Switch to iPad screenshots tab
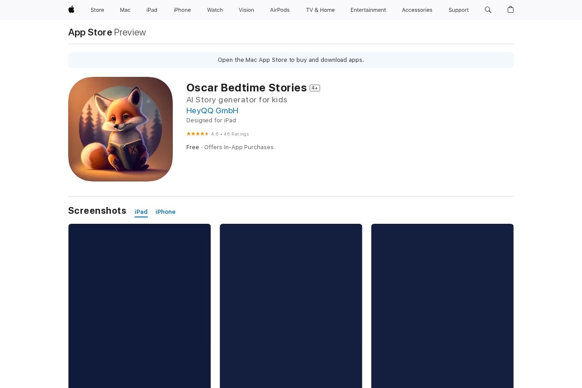The width and height of the screenshot is (582, 388). [x=141, y=212]
